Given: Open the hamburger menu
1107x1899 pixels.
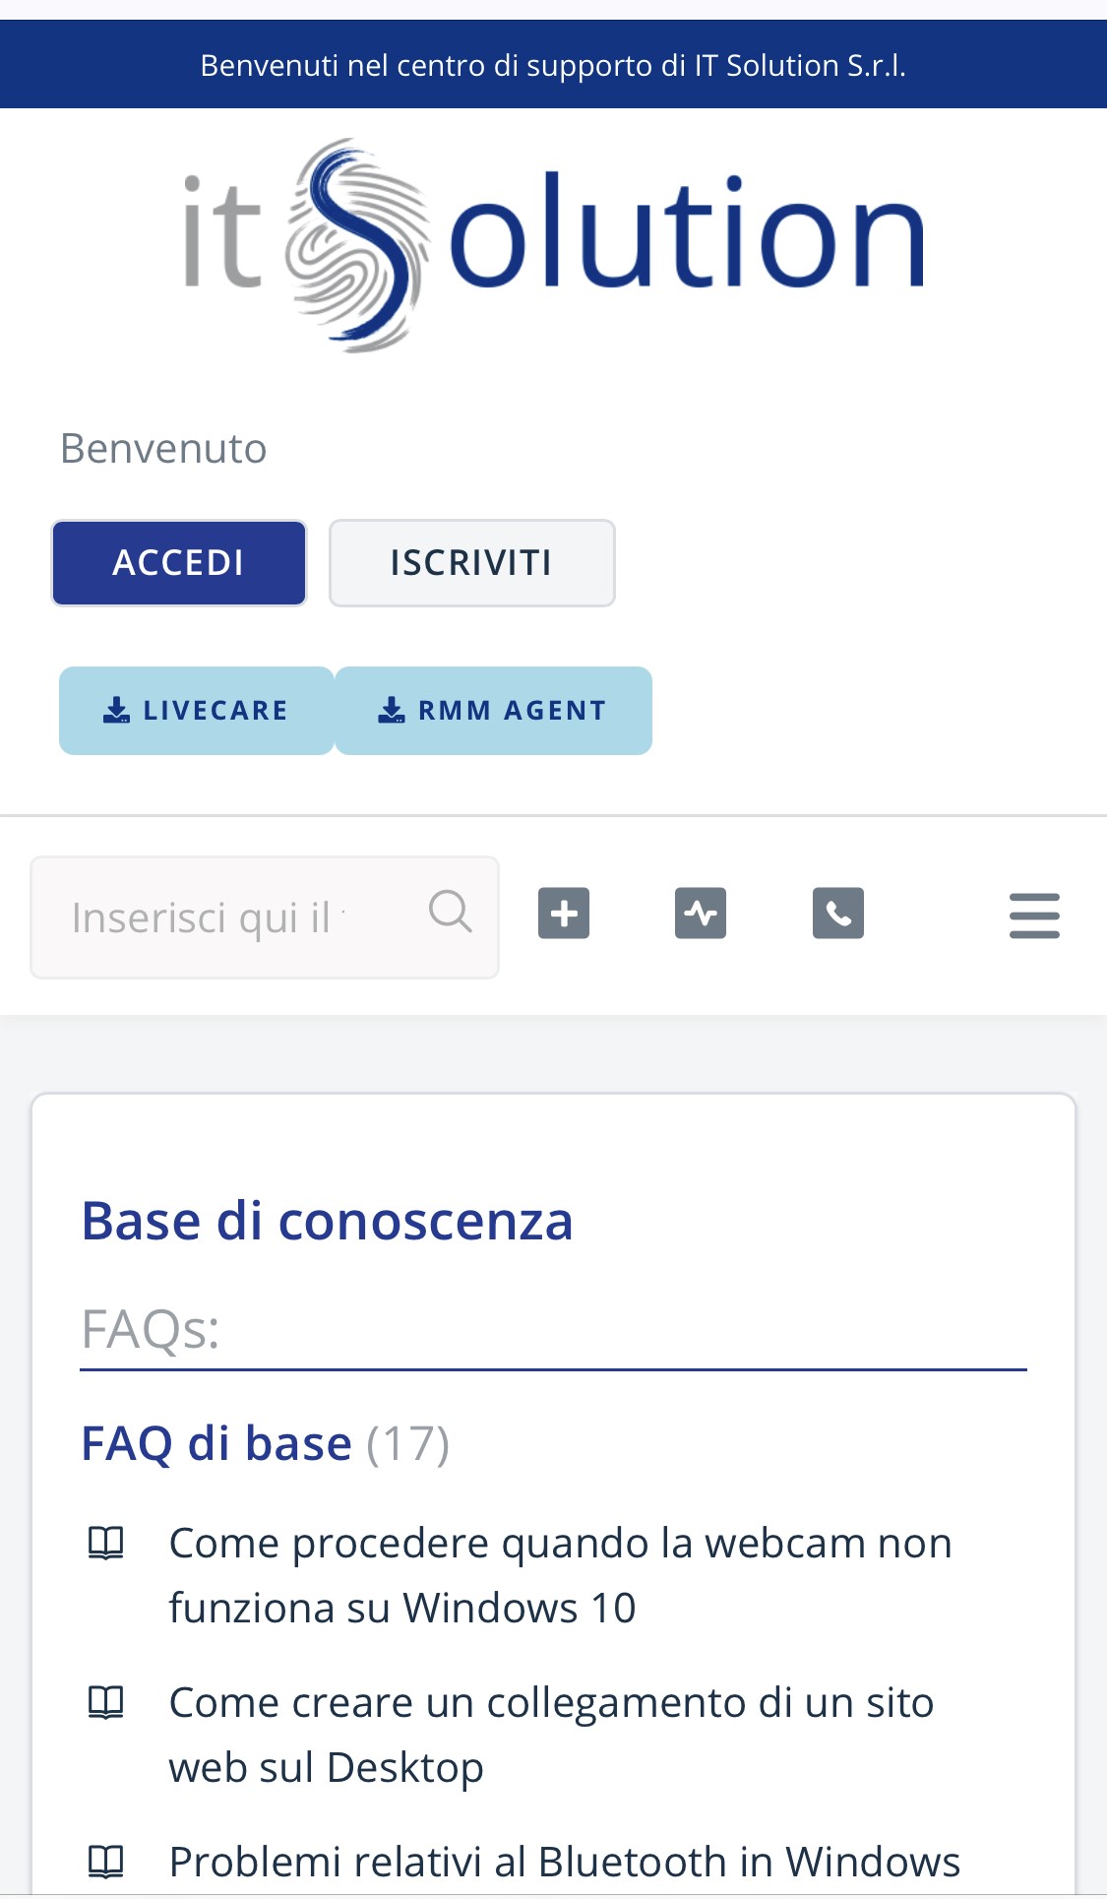Looking at the screenshot, I should pos(1034,916).
